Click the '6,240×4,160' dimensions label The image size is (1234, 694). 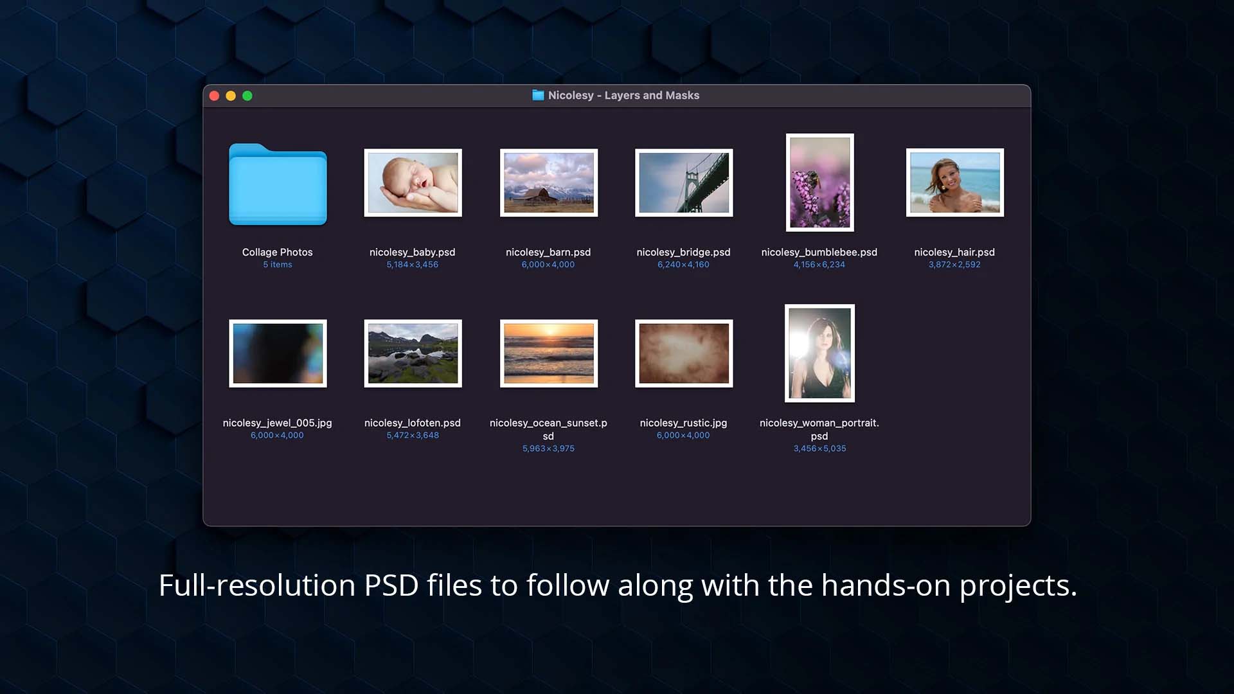684,265
